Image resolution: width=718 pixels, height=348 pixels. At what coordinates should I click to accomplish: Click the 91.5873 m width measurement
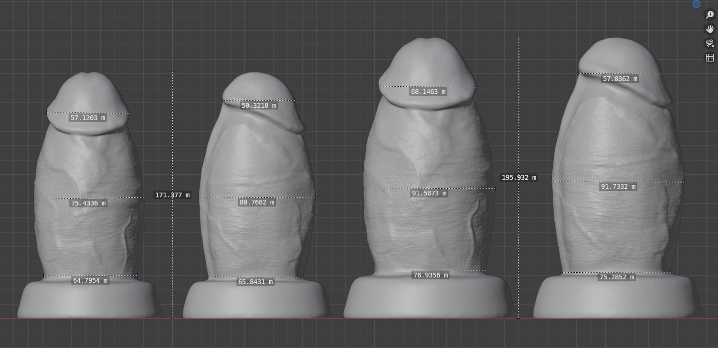pos(429,193)
